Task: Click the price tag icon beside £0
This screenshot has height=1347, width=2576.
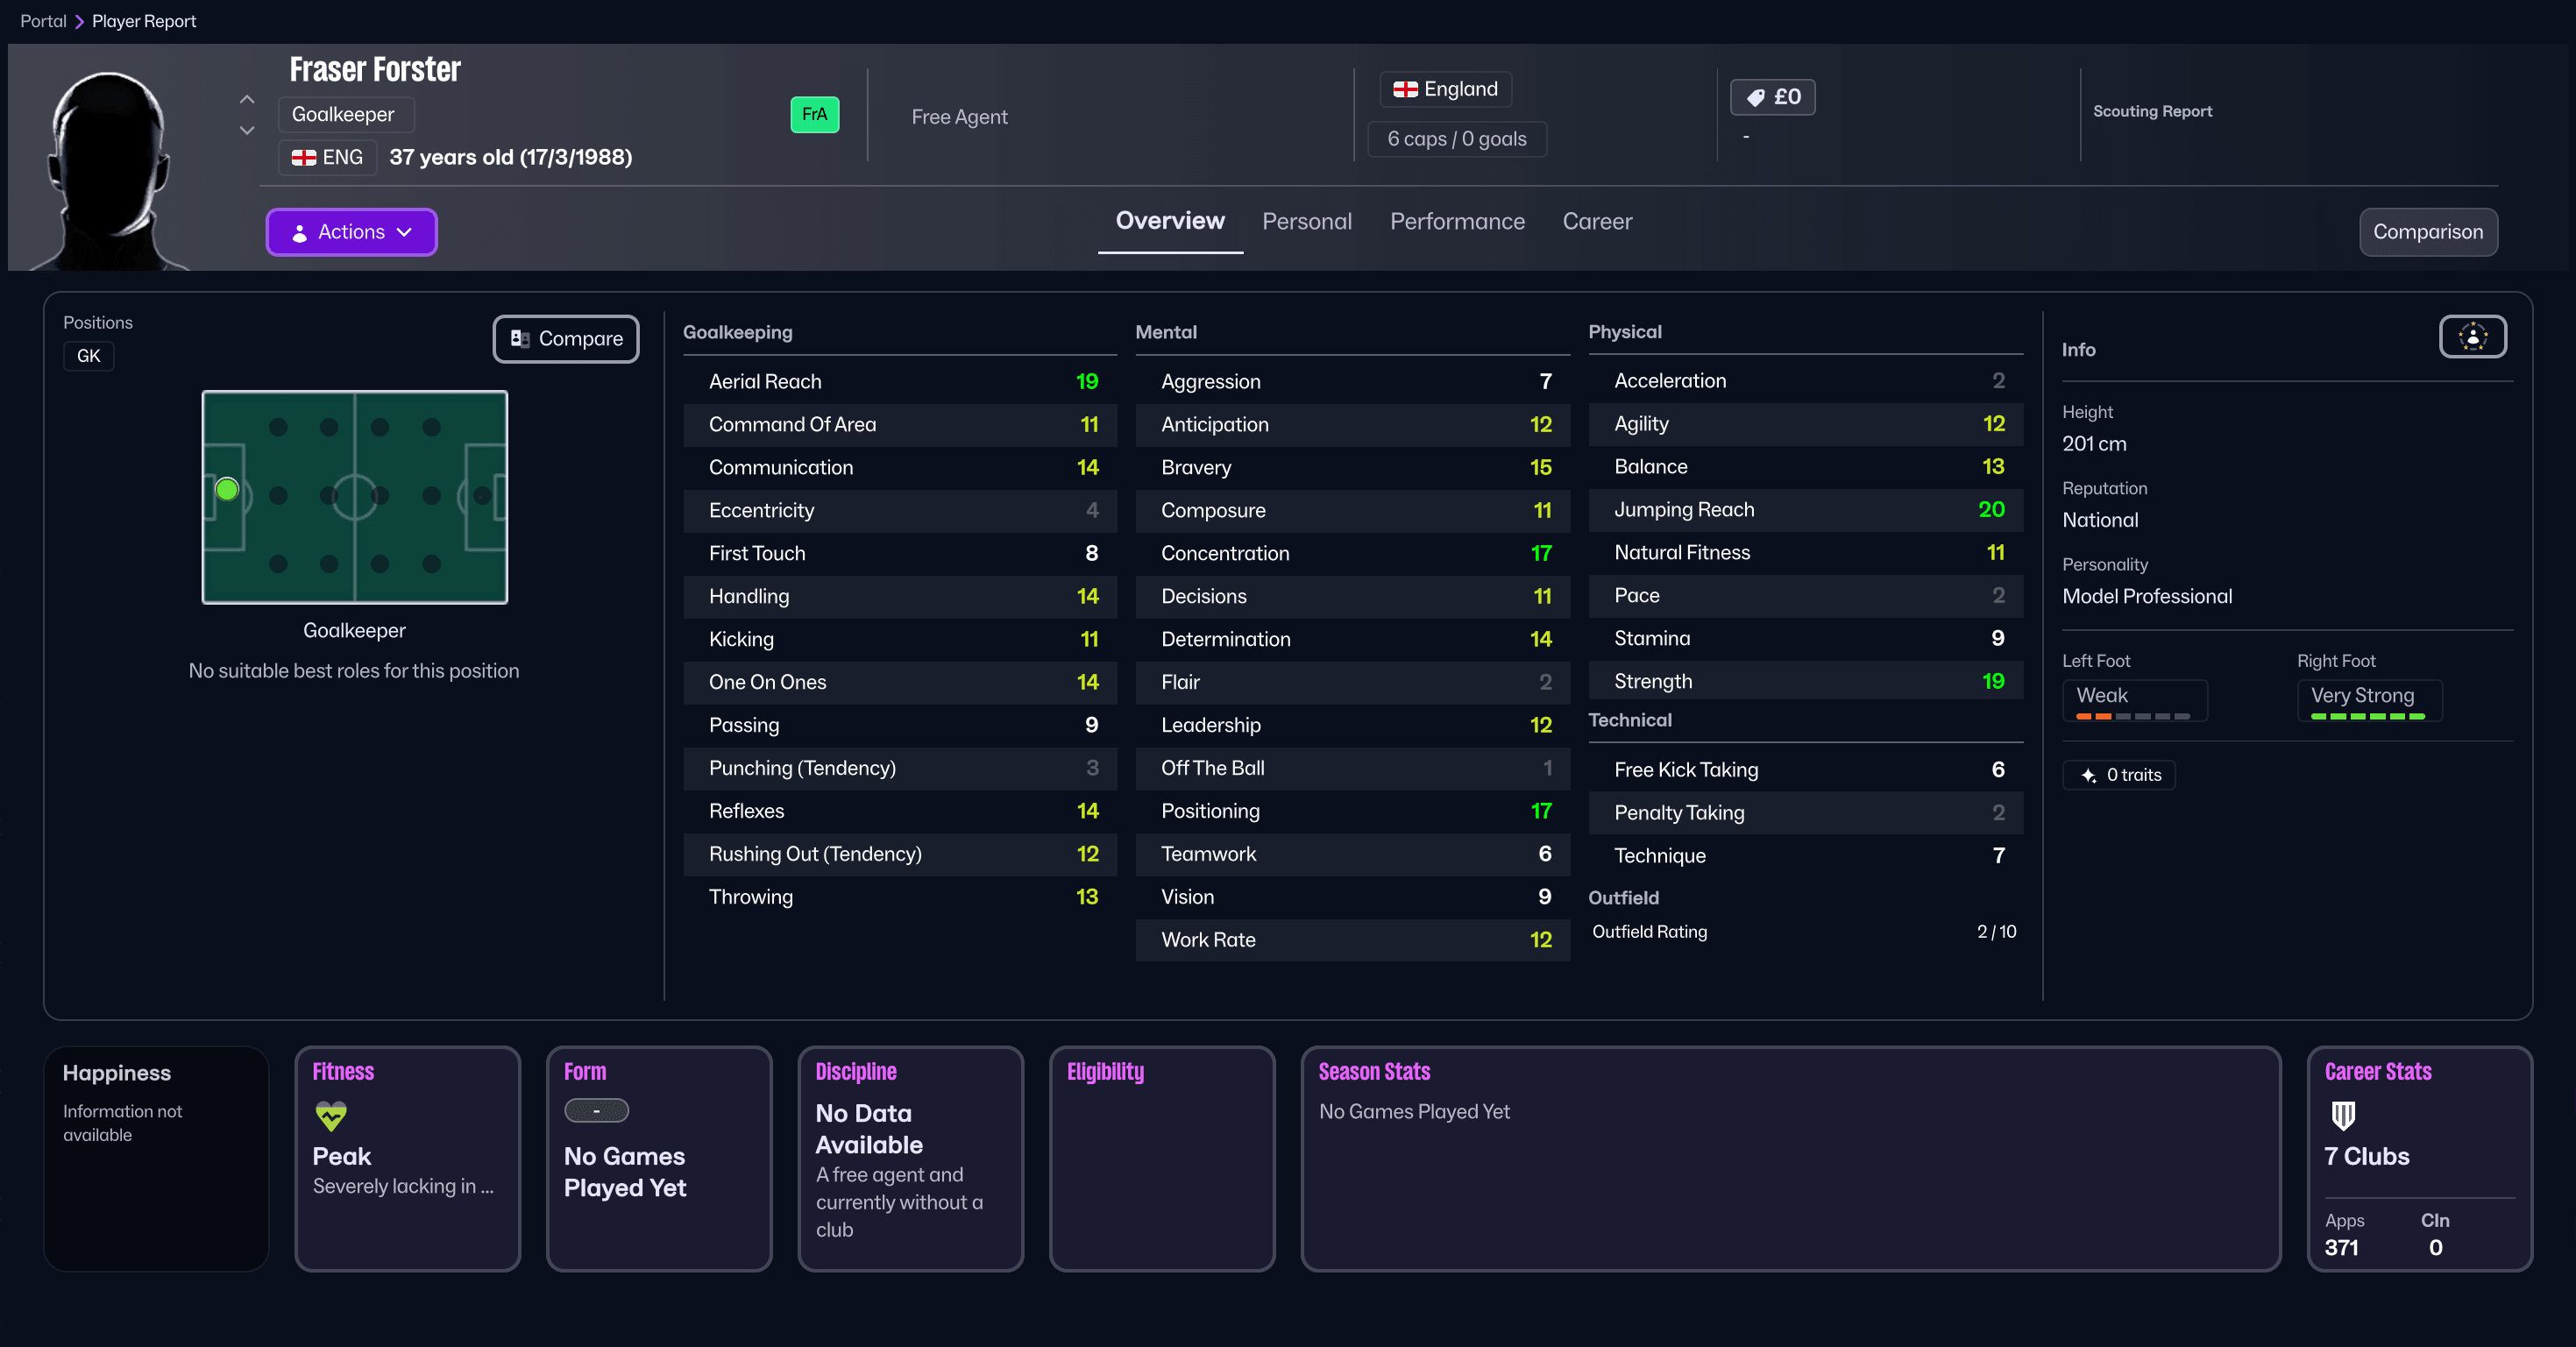Action: 1757,97
